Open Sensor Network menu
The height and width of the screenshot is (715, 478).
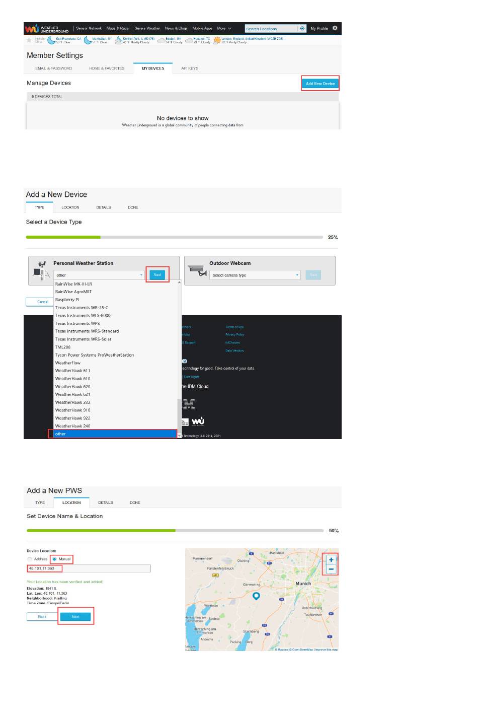coord(89,28)
